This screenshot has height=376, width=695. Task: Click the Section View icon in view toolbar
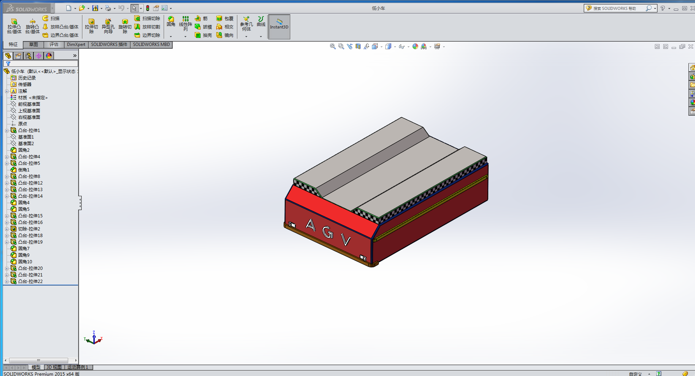[x=358, y=46]
